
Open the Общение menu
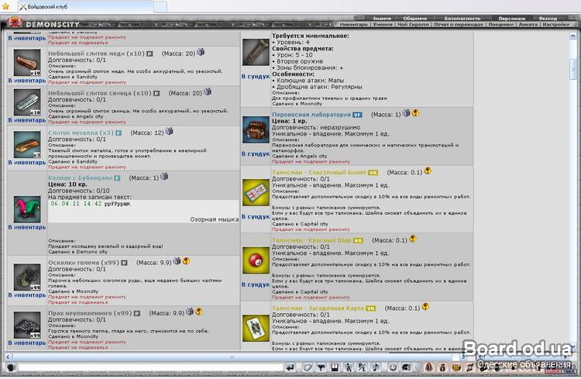click(415, 18)
